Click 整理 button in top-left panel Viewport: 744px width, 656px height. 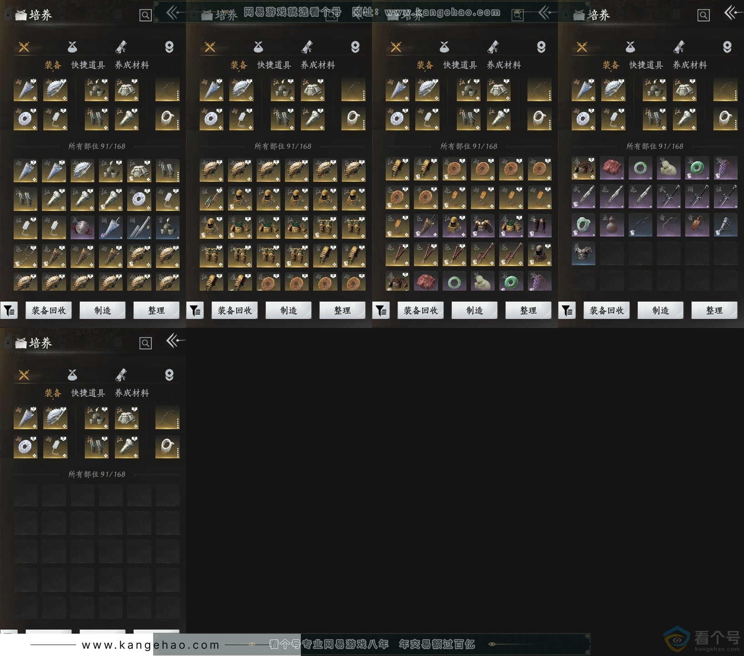pyautogui.click(x=156, y=310)
